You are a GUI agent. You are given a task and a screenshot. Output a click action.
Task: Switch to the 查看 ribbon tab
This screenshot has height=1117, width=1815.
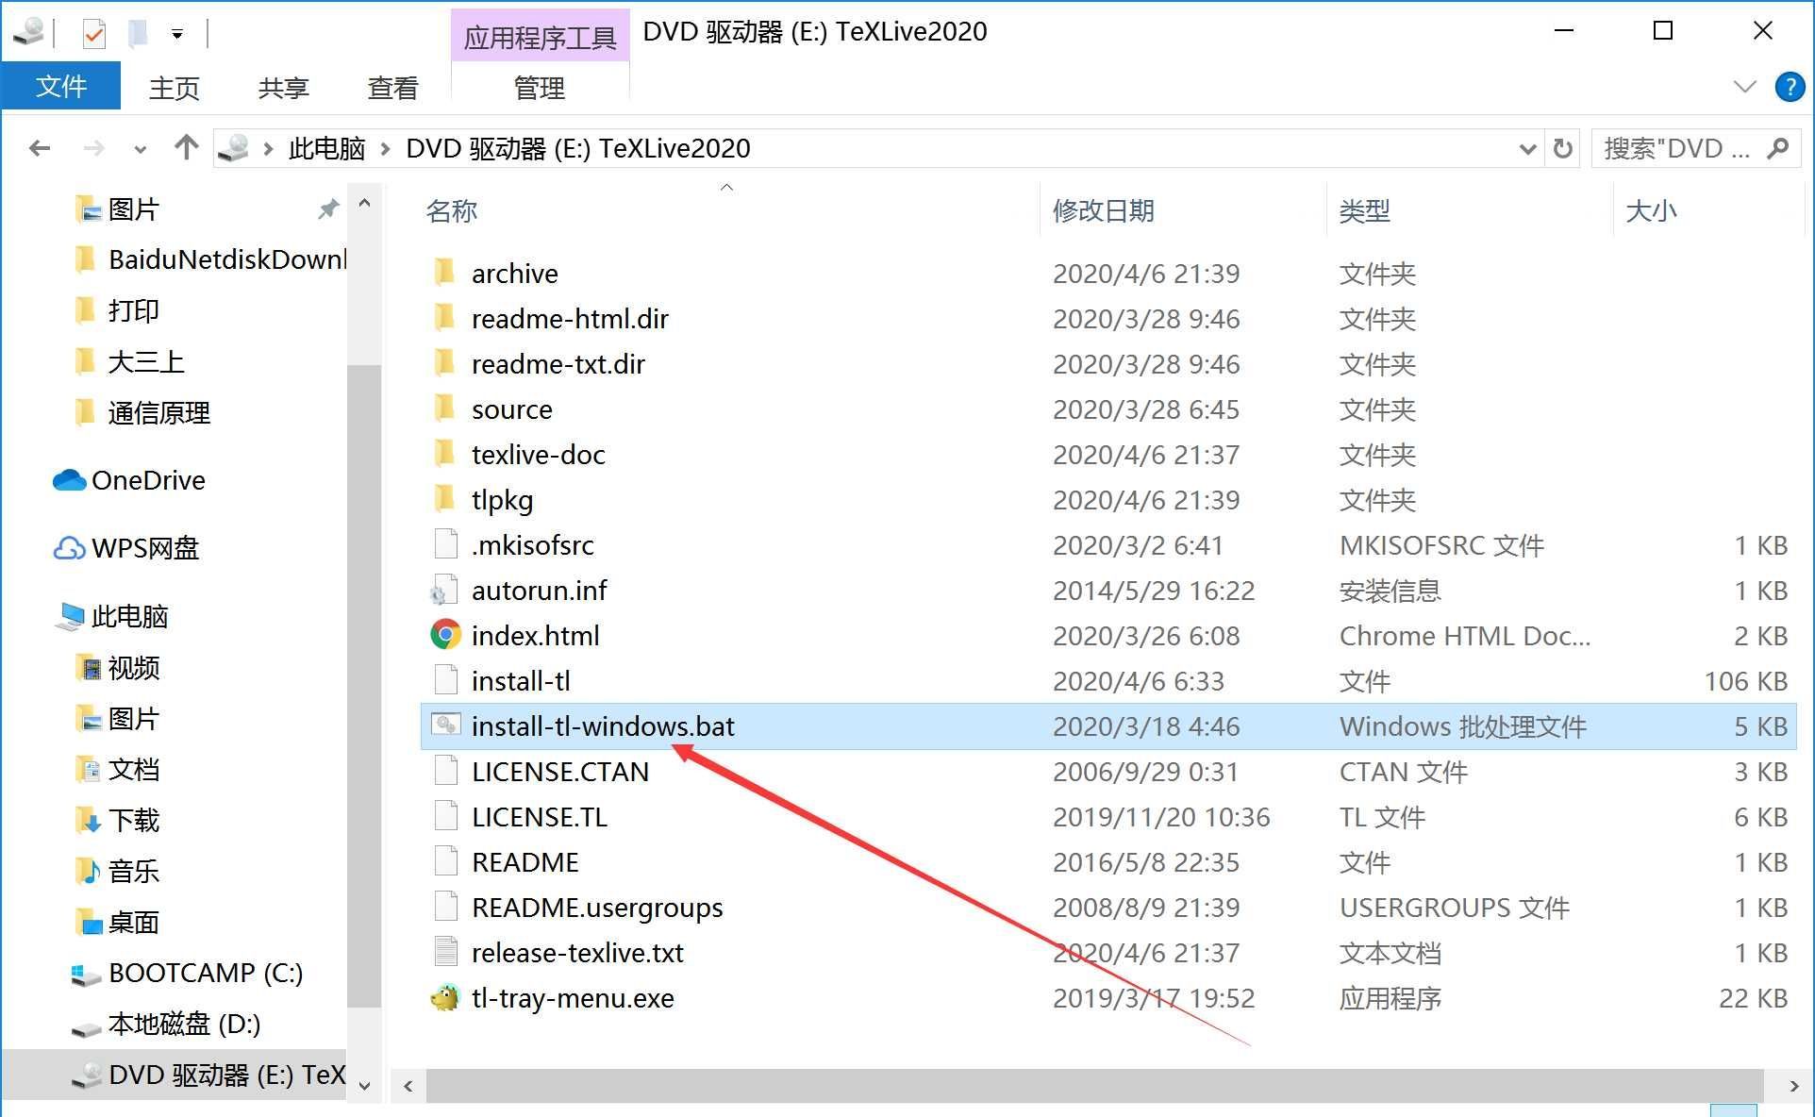click(x=392, y=88)
